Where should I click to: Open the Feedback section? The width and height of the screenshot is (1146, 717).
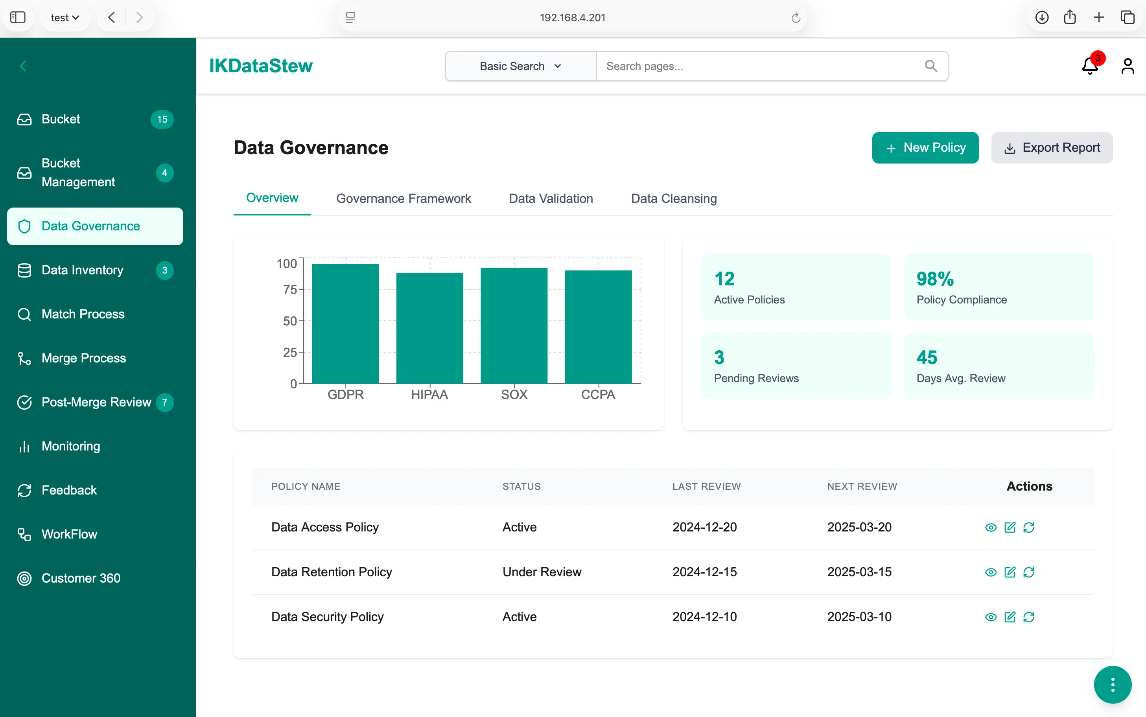(69, 490)
